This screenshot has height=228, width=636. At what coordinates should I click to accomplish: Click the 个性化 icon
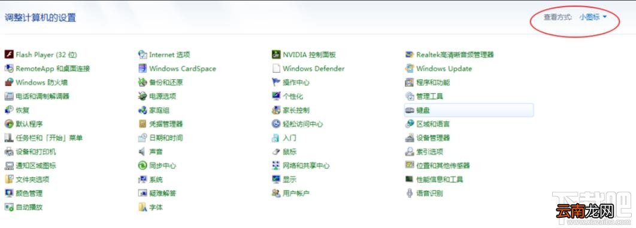276,96
